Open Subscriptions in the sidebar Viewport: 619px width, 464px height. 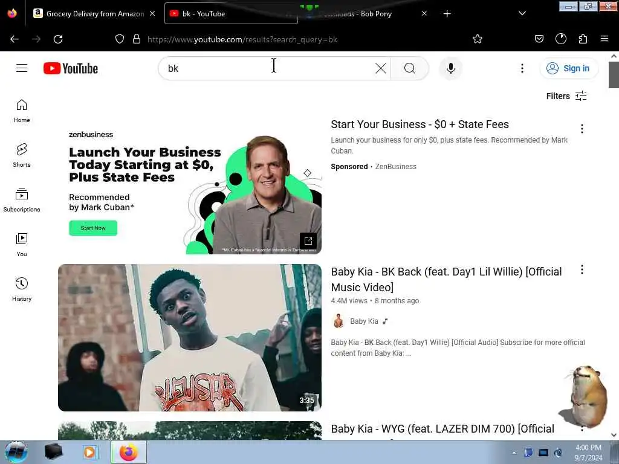[x=22, y=201]
